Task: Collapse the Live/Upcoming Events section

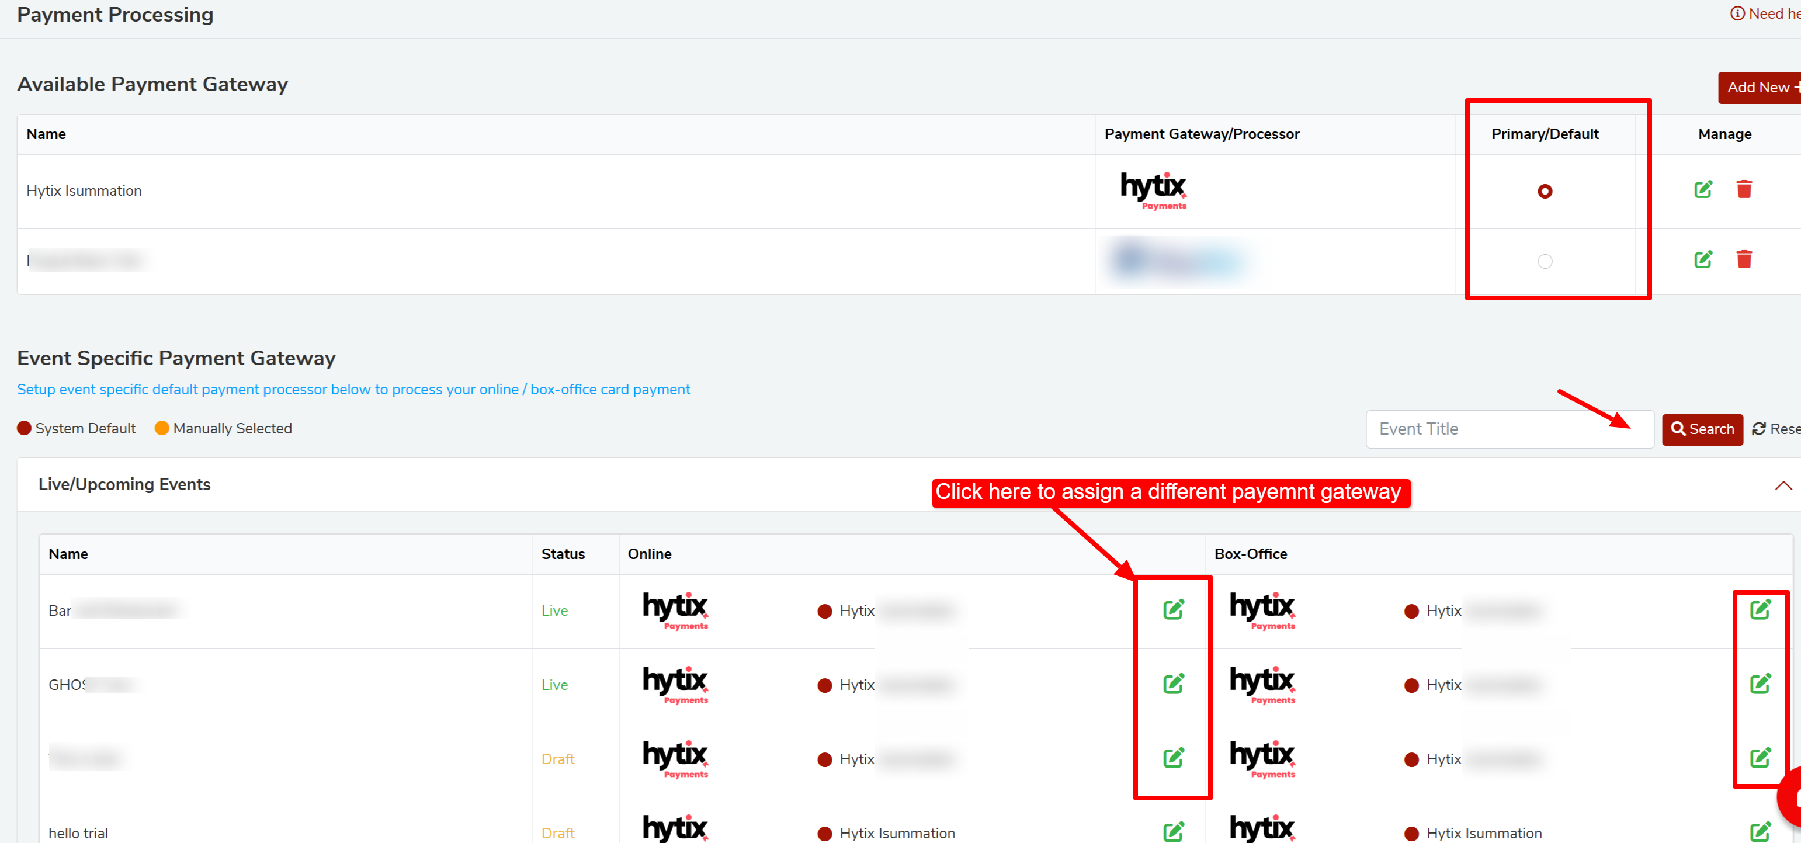Action: (1782, 485)
